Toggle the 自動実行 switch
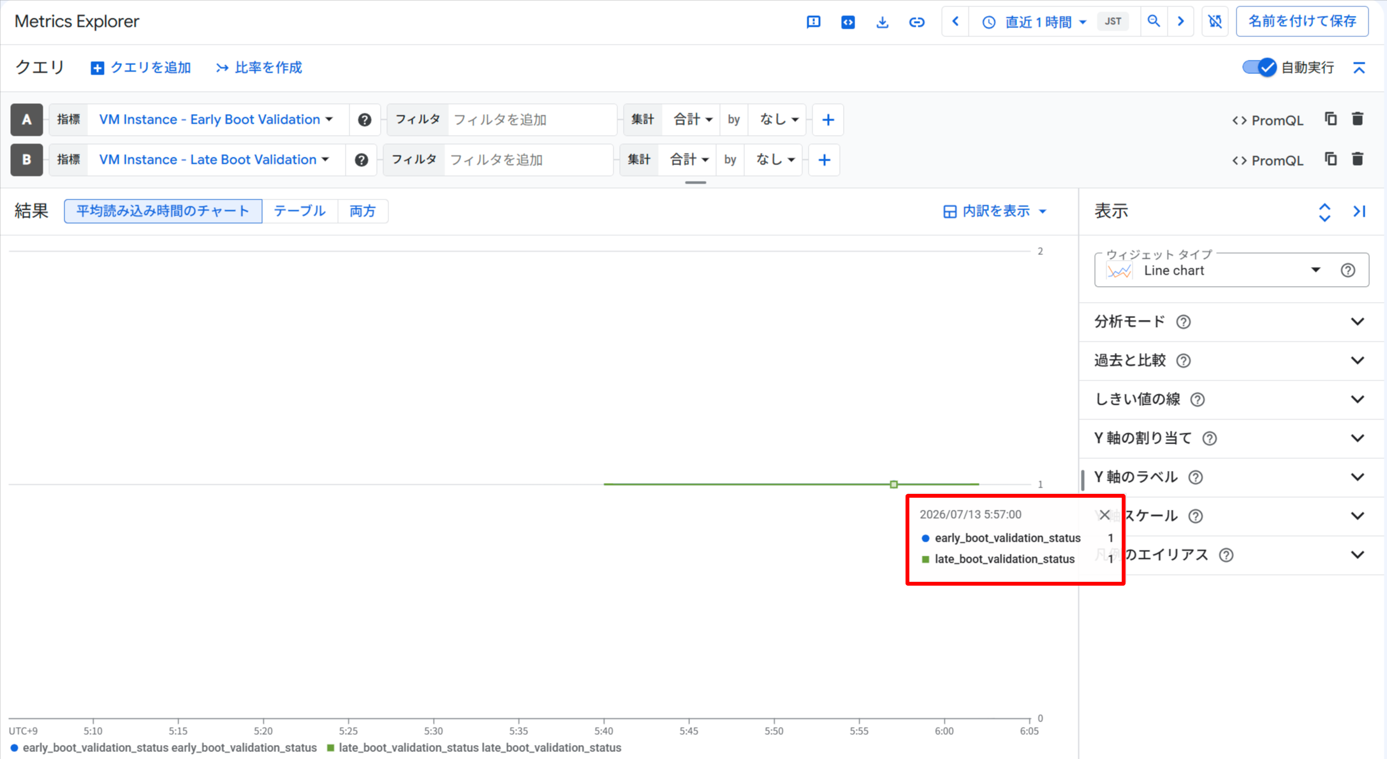The height and width of the screenshot is (759, 1387). [x=1259, y=68]
